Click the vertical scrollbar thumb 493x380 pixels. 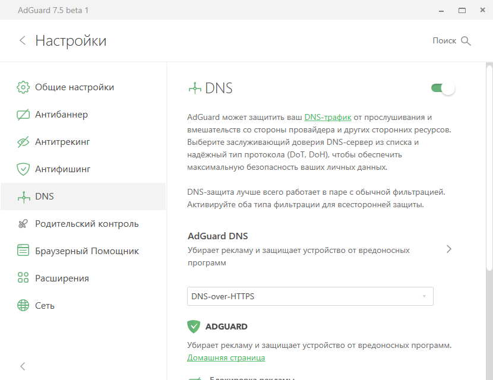489,167
